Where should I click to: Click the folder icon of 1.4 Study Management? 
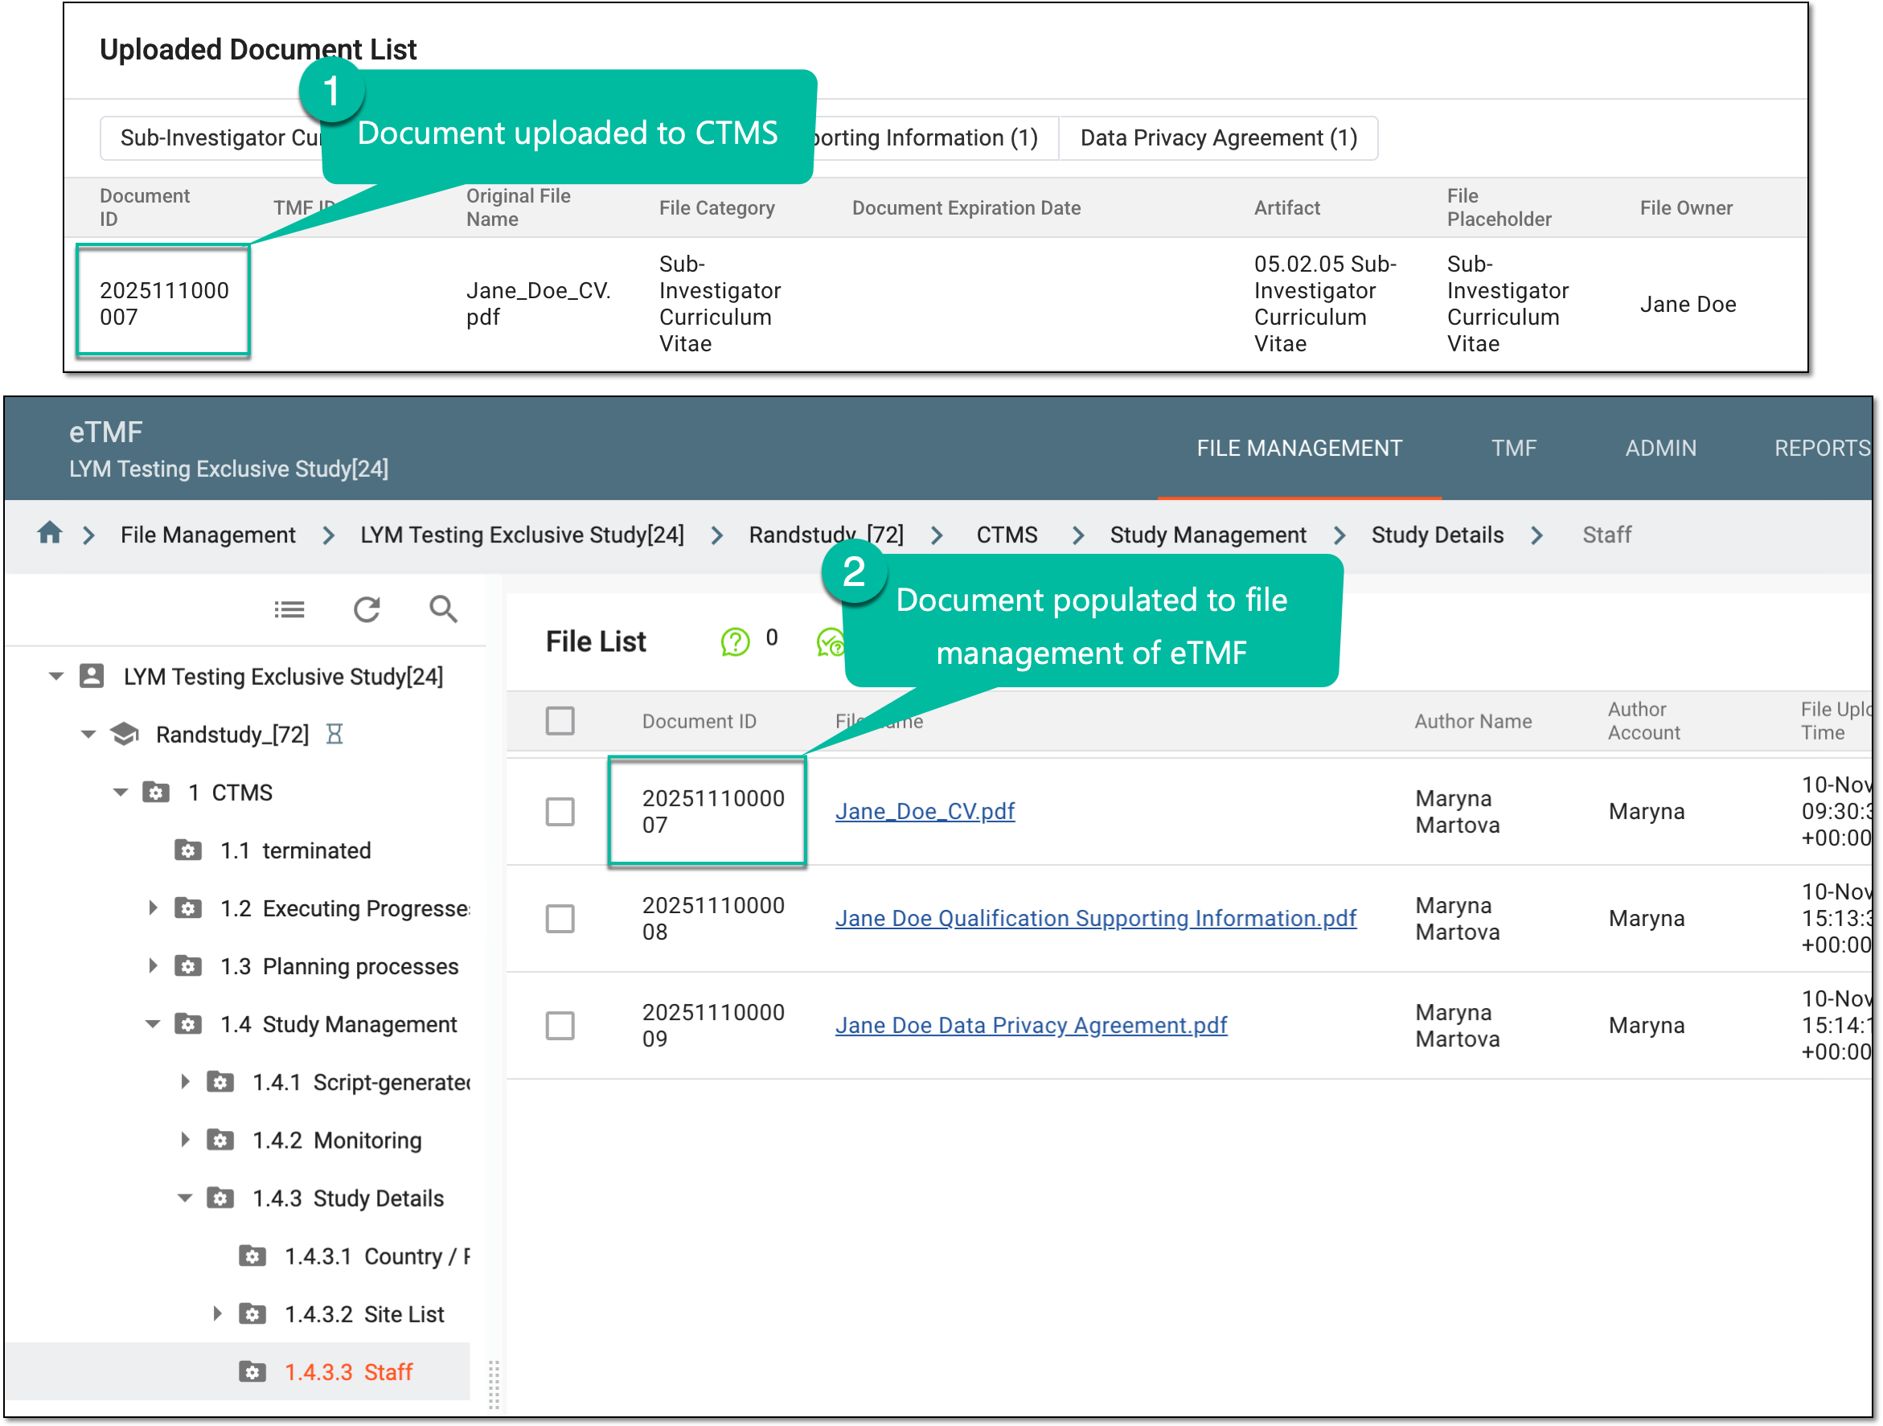(188, 1023)
